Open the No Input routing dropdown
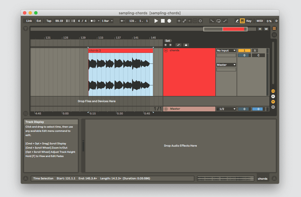Image resolution: width=301 pixels, height=197 pixels. (x=226, y=50)
